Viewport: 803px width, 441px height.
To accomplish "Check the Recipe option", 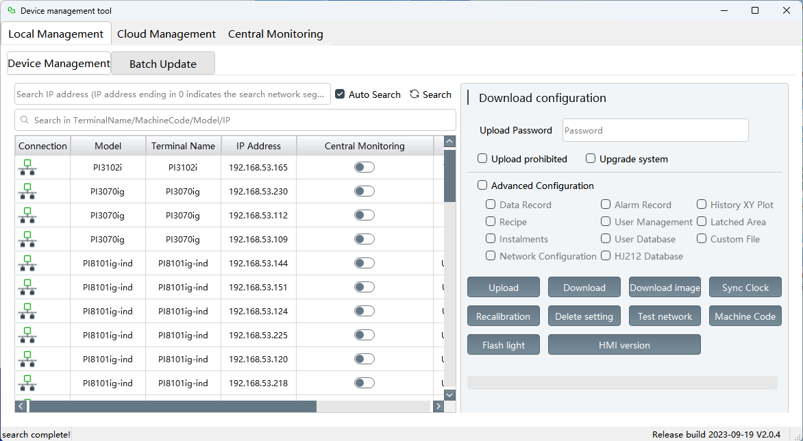I will 491,221.
